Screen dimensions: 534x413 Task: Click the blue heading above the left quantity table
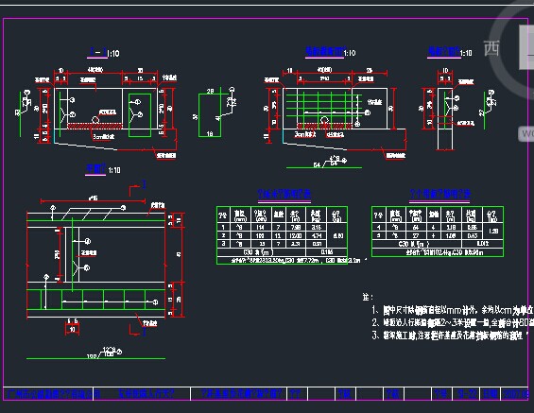(284, 194)
